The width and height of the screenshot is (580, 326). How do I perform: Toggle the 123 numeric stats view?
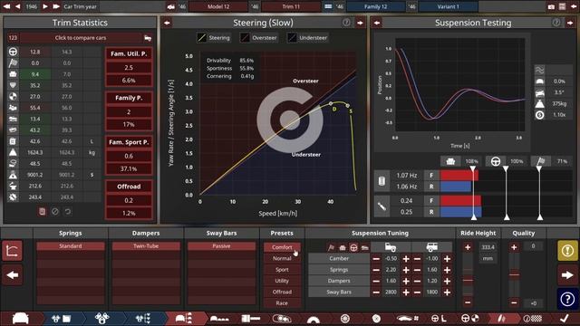coord(13,38)
